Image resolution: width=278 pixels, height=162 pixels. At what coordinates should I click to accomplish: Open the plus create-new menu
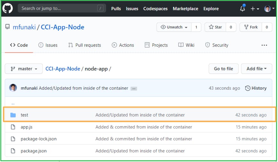[x=255, y=9]
